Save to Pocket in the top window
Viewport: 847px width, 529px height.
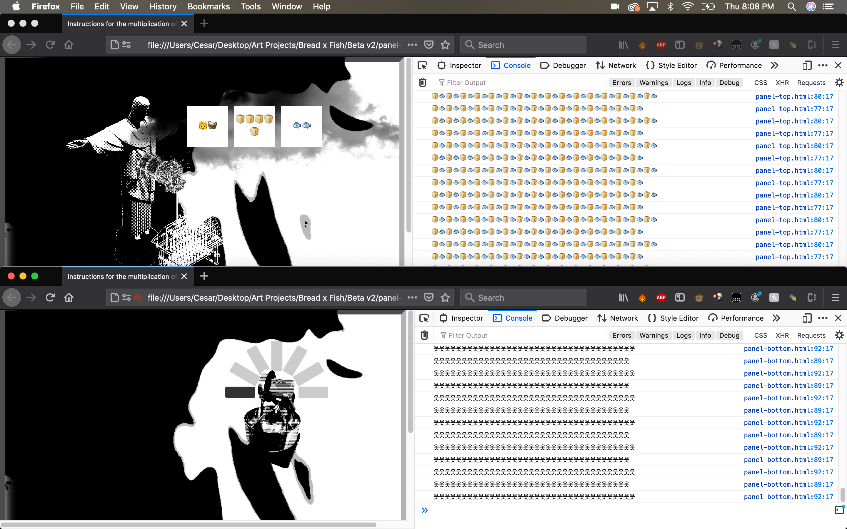[429, 45]
